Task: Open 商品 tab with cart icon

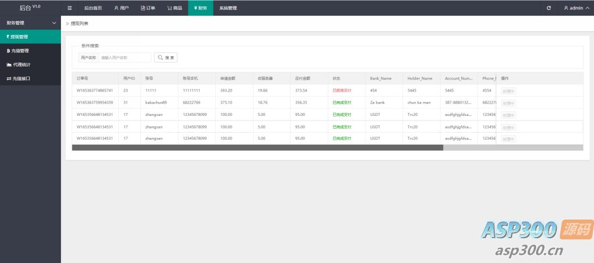Action: [x=174, y=8]
